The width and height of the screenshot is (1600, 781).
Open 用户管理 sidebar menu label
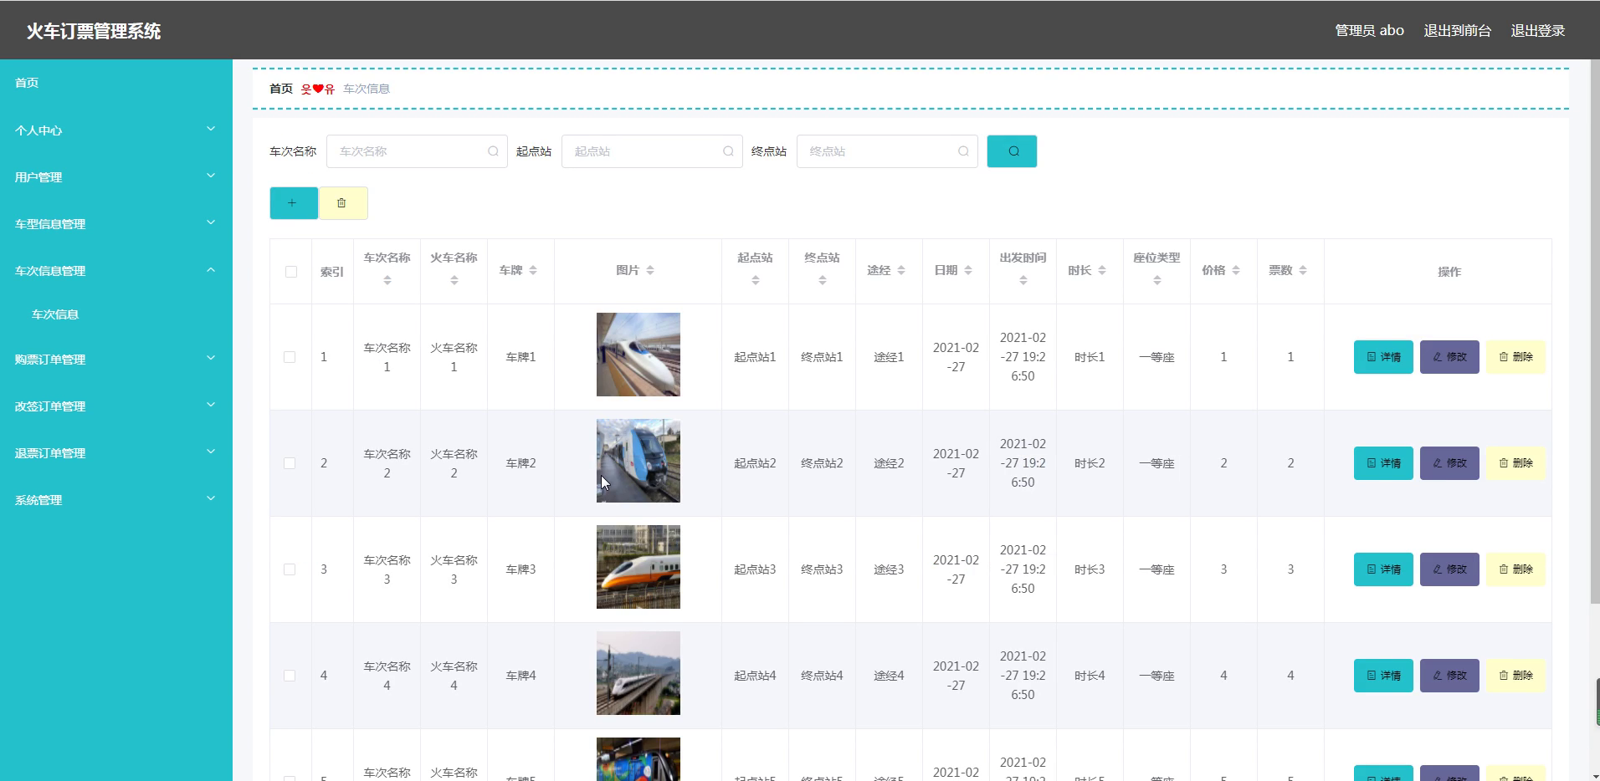[38, 177]
